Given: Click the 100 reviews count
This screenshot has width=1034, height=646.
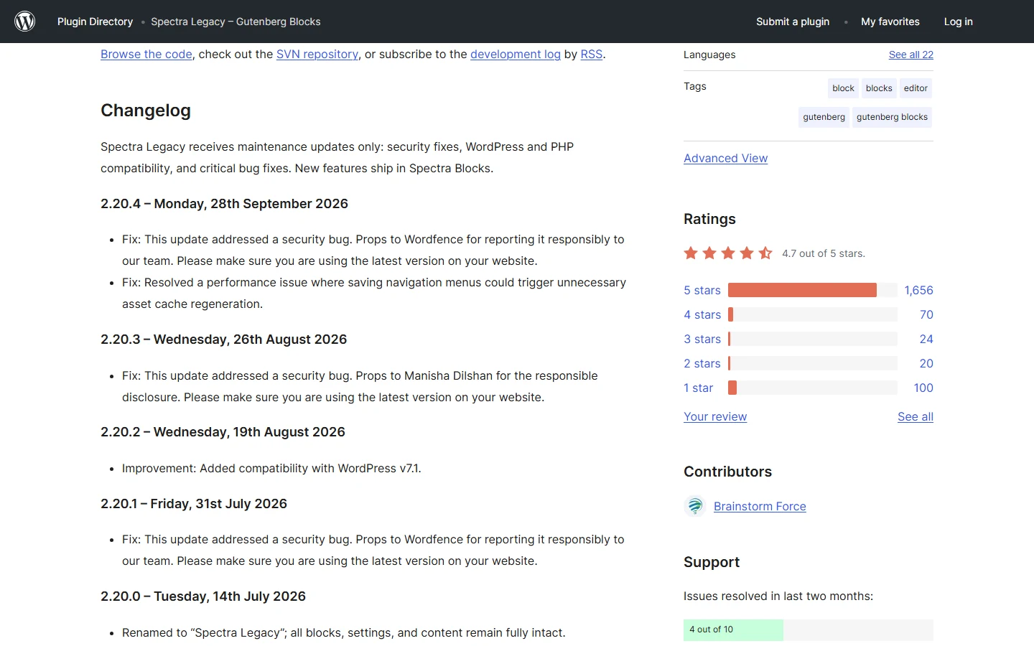Looking at the screenshot, I should pyautogui.click(x=923, y=388).
